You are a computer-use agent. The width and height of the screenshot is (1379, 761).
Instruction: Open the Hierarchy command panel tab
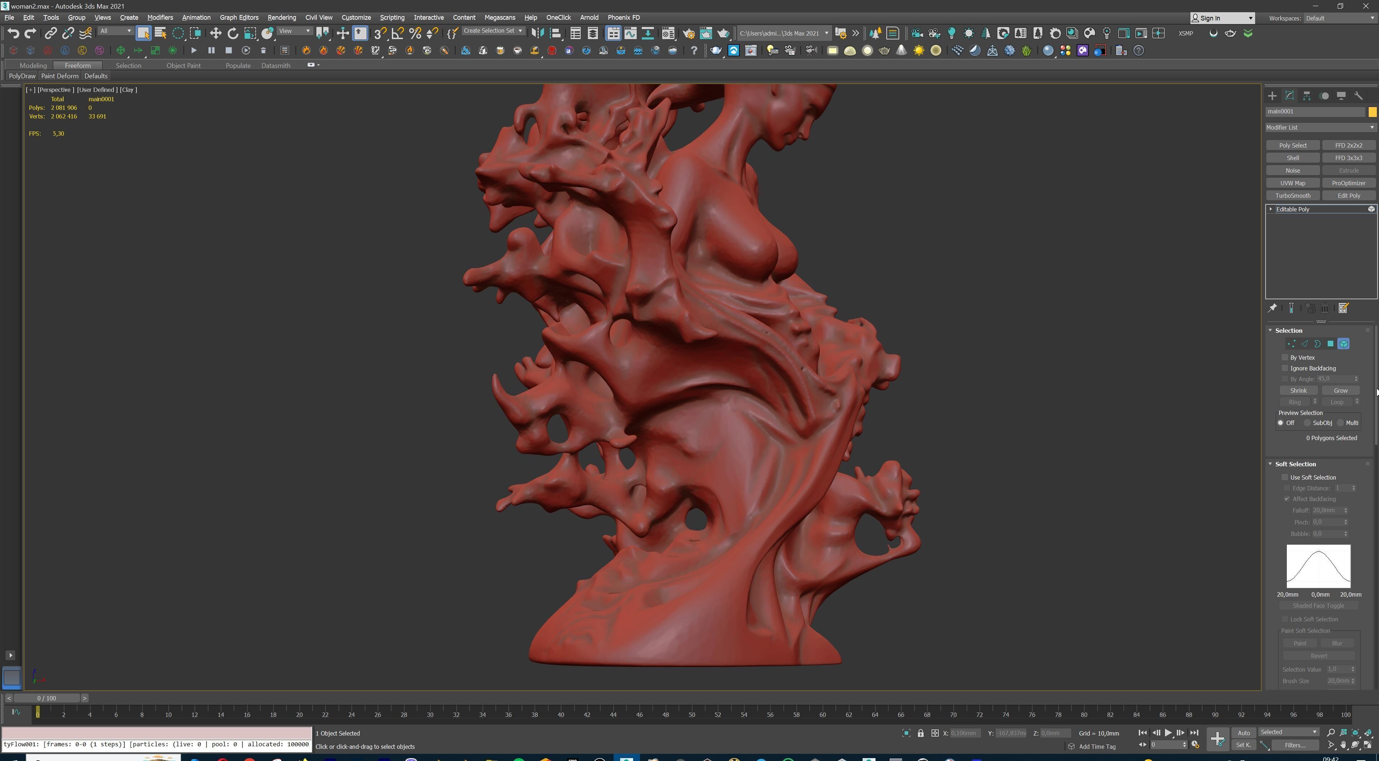(1307, 96)
